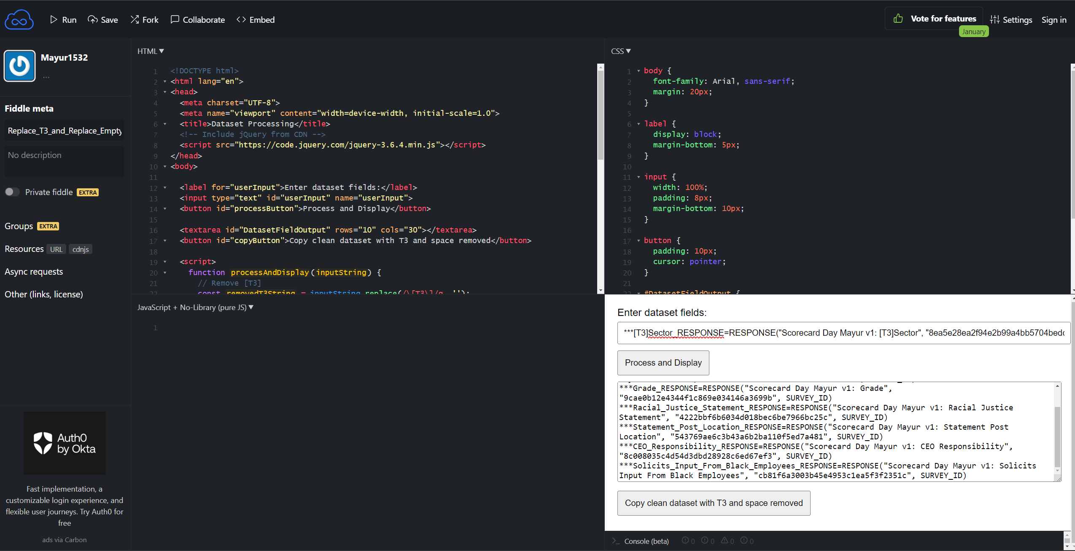Viewport: 1075px width, 551px height.
Task: Collapse the body tag on line 10
Action: [165, 166]
